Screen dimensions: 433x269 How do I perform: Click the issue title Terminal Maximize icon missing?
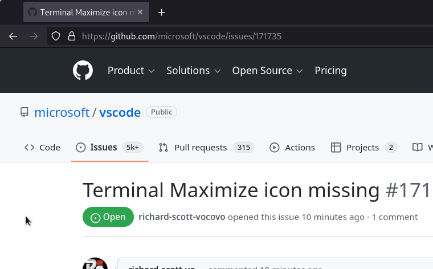point(231,190)
